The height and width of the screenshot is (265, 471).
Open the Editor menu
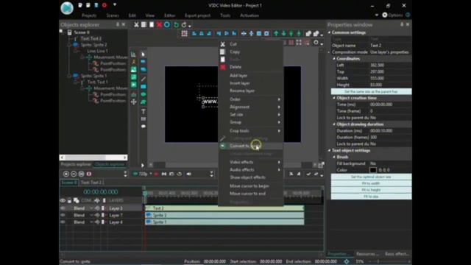pyautogui.click(x=170, y=15)
